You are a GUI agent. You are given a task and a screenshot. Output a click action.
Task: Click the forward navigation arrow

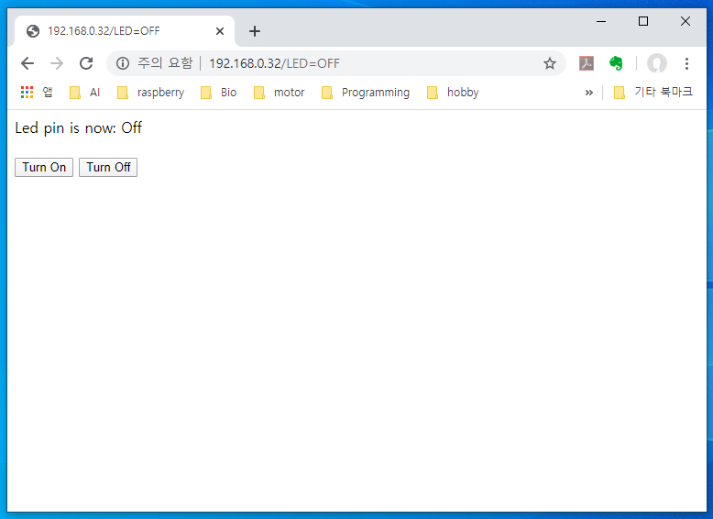[x=57, y=63]
